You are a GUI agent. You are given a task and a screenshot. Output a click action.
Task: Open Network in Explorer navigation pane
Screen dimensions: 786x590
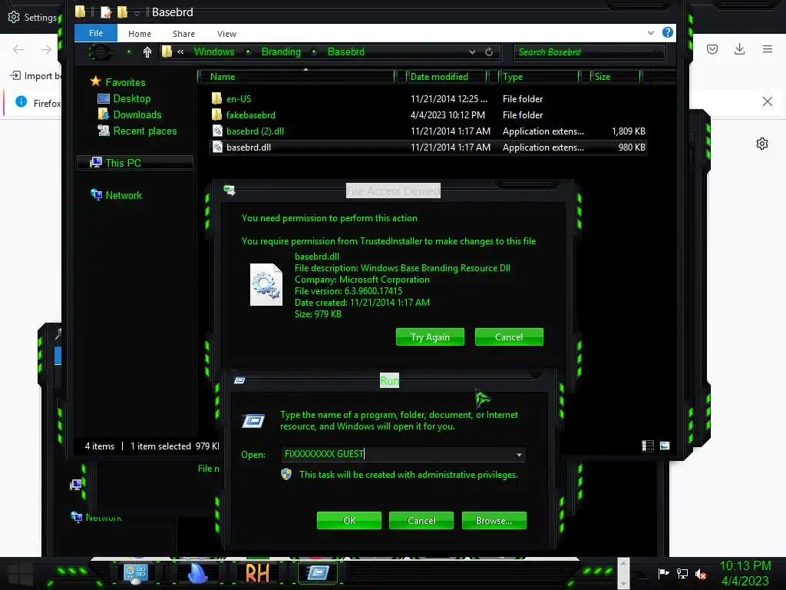pyautogui.click(x=124, y=195)
